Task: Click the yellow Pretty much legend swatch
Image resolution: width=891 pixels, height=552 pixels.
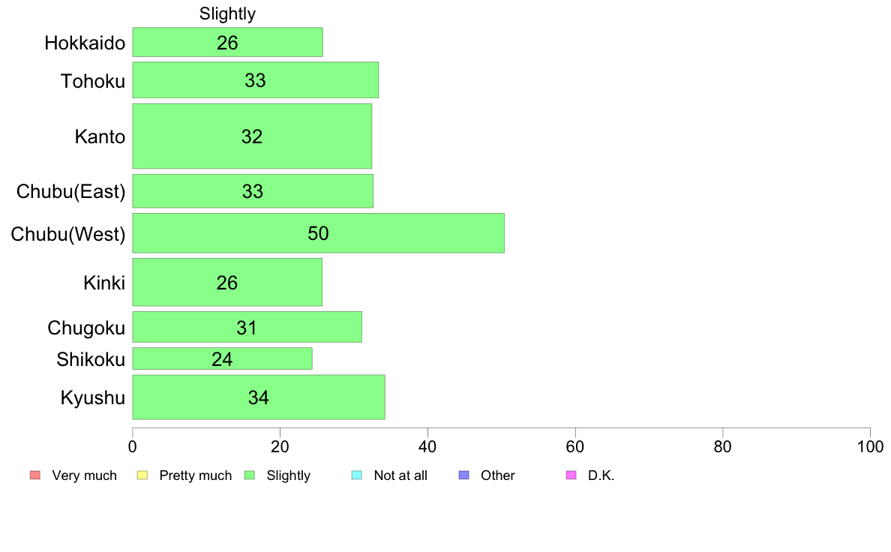Action: click(142, 475)
